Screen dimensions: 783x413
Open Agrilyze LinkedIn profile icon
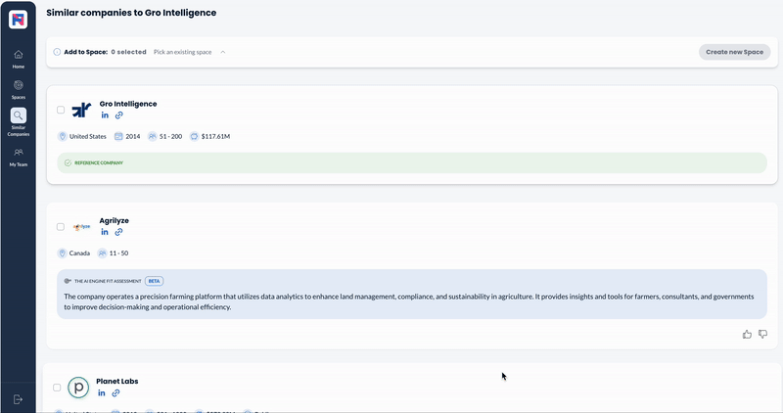pyautogui.click(x=106, y=232)
